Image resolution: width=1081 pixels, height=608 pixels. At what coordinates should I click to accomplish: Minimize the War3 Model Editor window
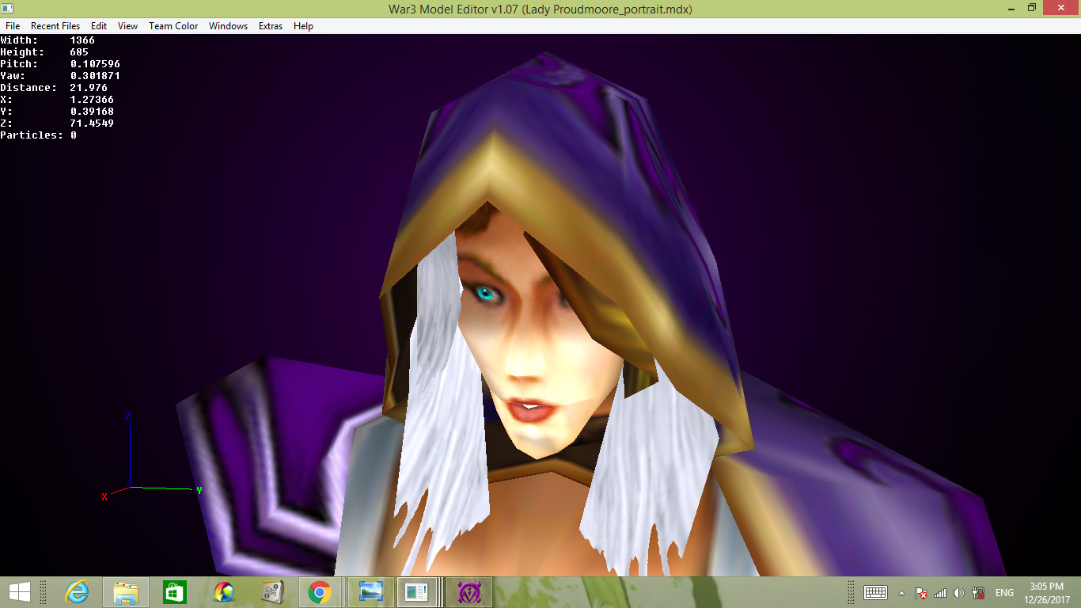1011,8
